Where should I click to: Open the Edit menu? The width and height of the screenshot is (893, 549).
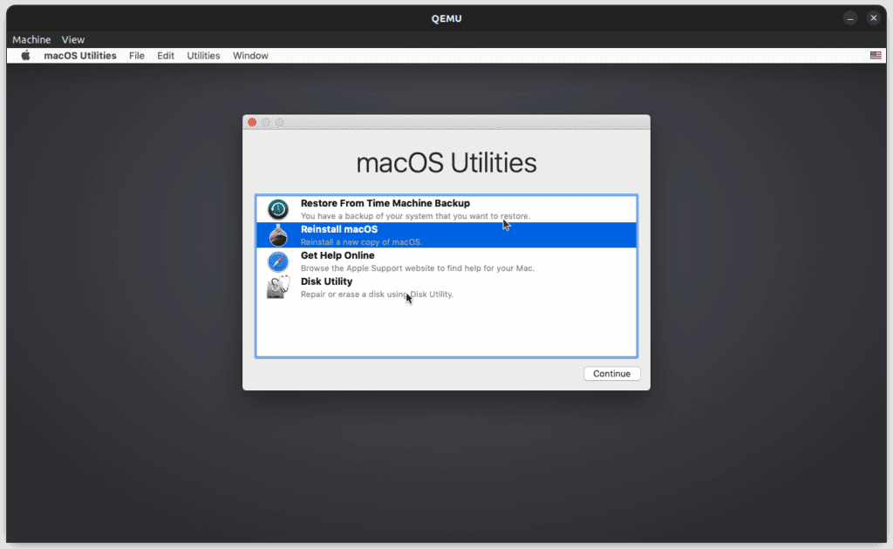tap(166, 56)
